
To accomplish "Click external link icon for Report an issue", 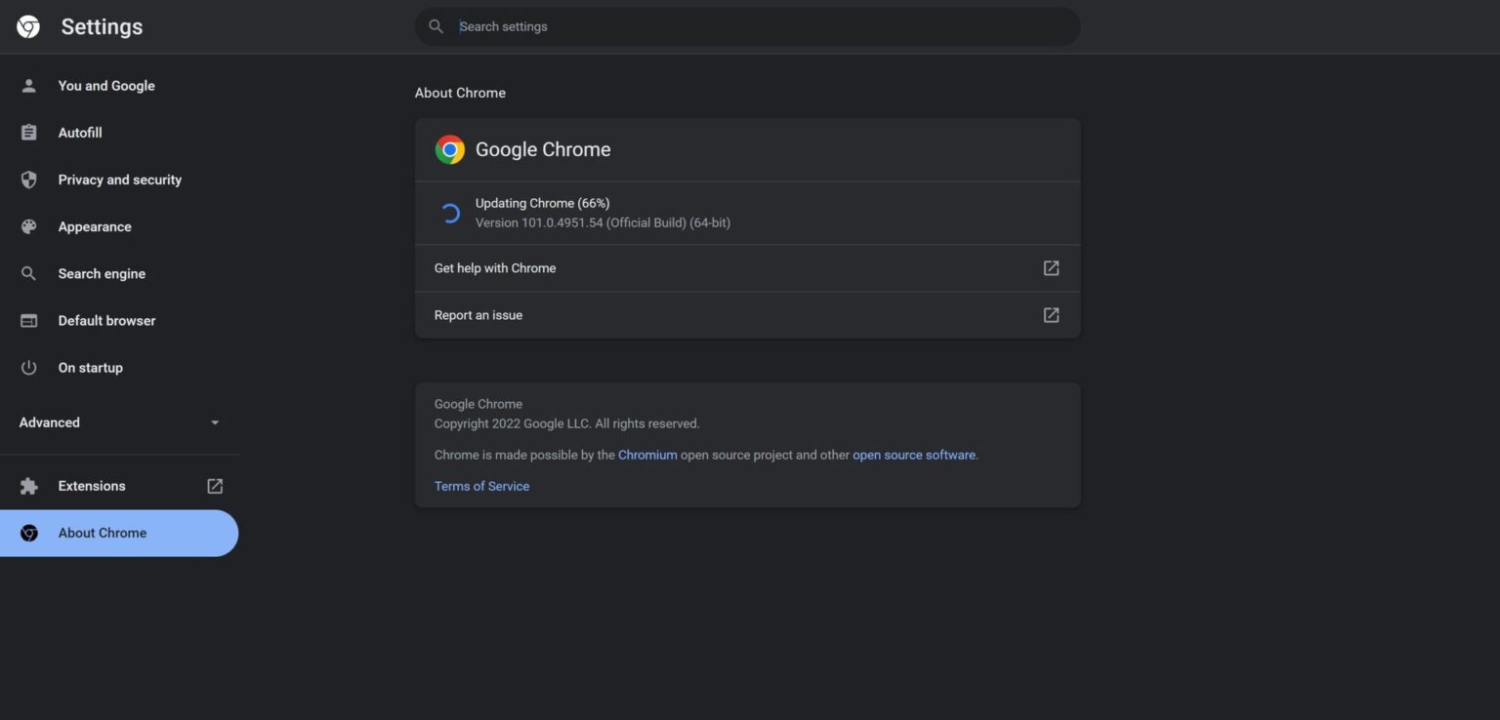I will point(1051,315).
